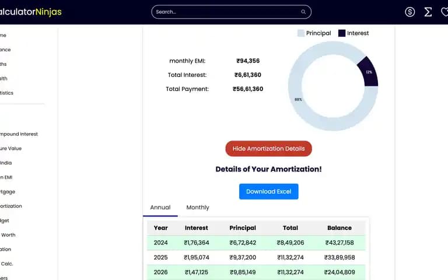Viewport: 448px width, 280px height.
Task: Click the magnifier icon in search bar
Action: pyautogui.click(x=303, y=12)
